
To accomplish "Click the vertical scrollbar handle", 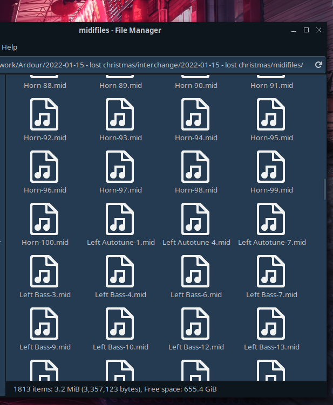I will [x=324, y=189].
